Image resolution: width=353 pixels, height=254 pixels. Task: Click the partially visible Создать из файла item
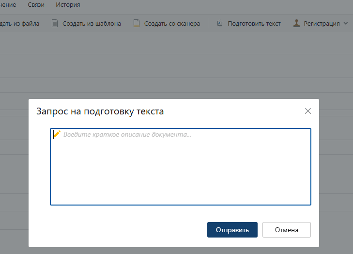(x=19, y=23)
